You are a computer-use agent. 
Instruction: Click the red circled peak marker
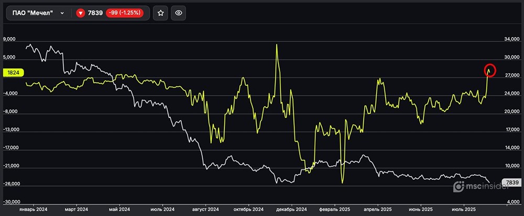488,70
